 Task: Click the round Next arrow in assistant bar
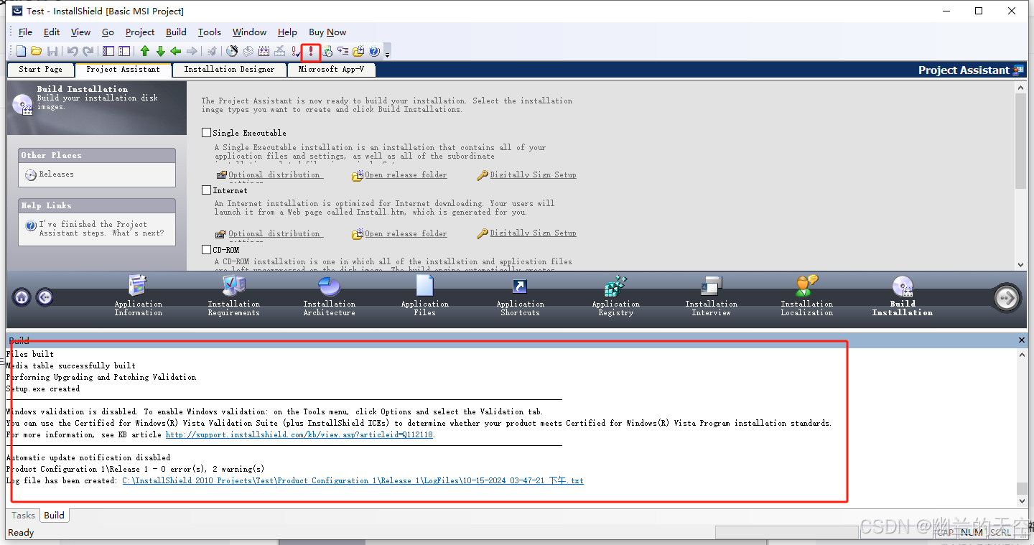[x=1007, y=298]
